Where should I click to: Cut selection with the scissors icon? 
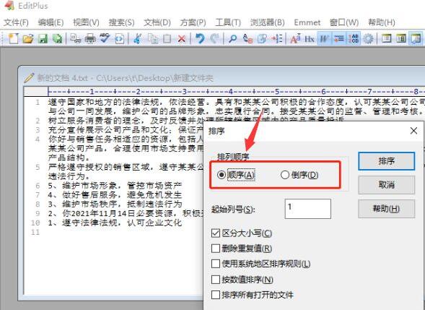pos(137,39)
